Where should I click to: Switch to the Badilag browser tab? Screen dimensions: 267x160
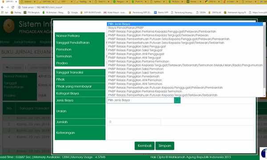[83, 2]
